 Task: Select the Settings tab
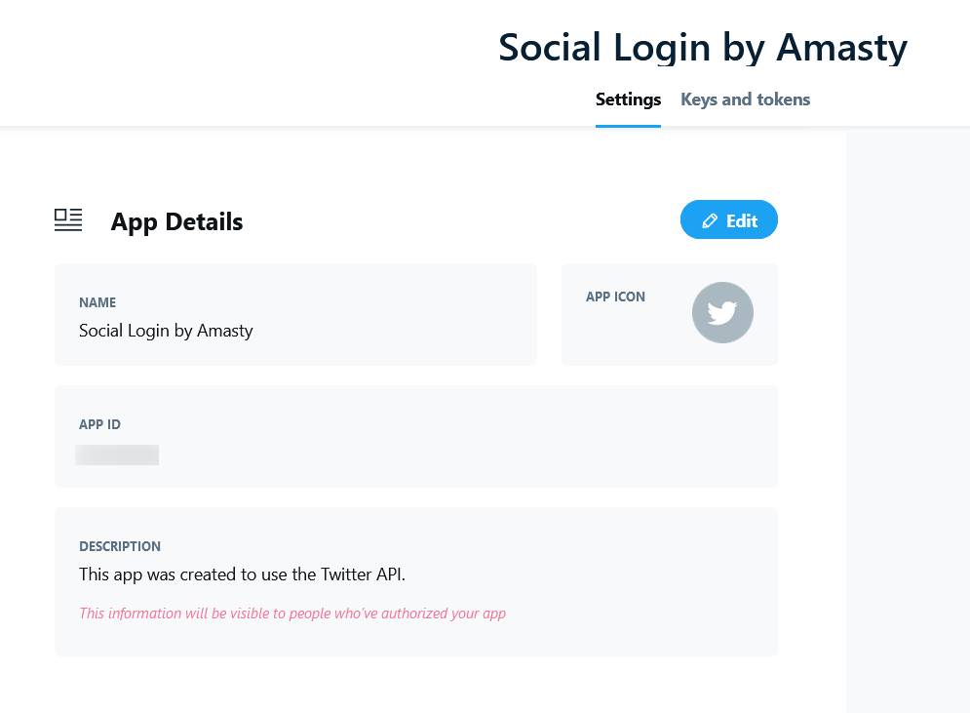[x=628, y=99]
